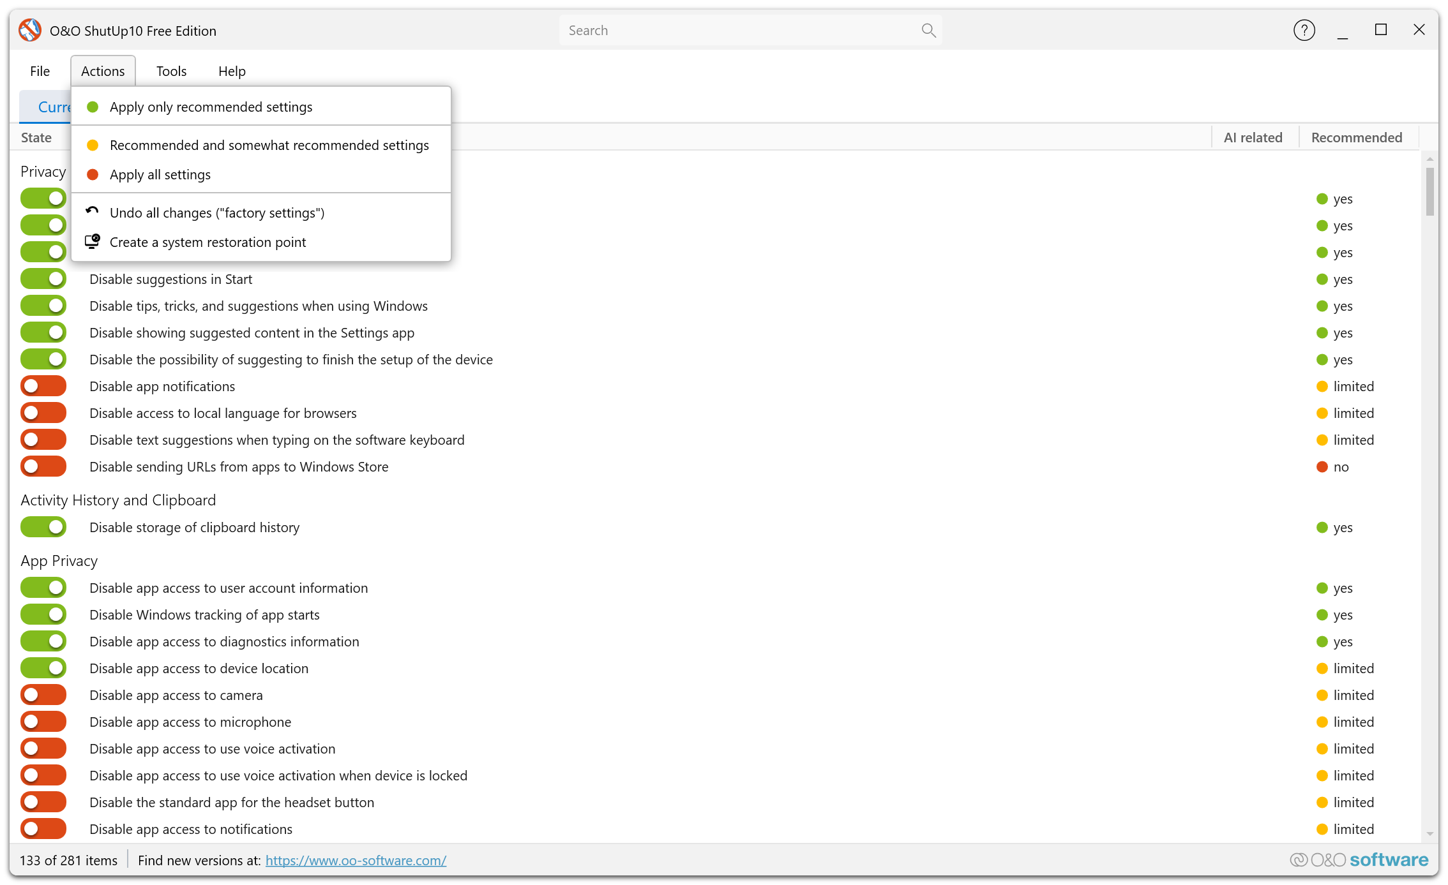Click the system restoration point monitor icon

(x=93, y=241)
